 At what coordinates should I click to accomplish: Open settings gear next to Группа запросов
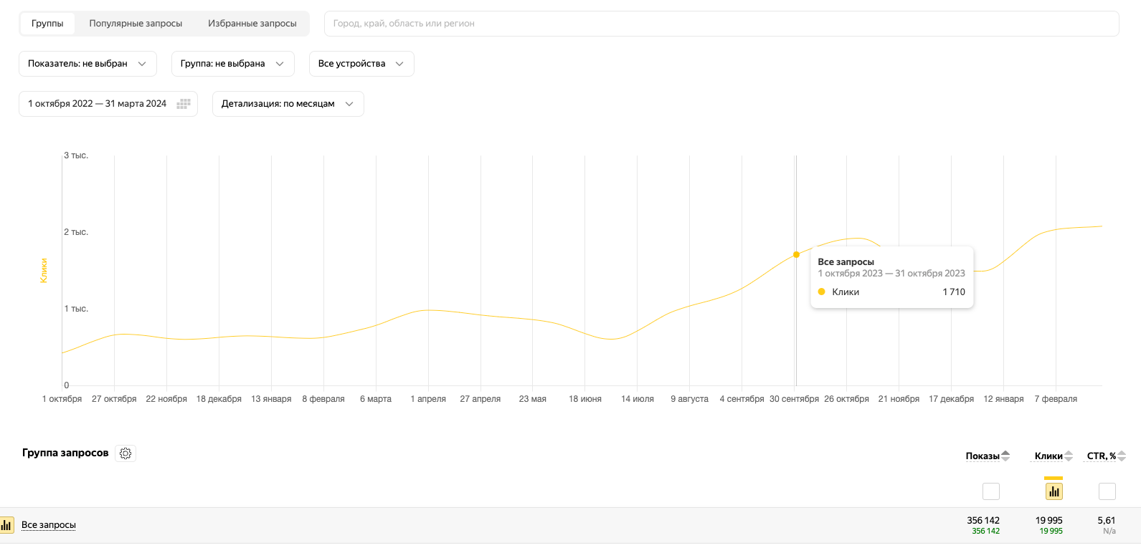coord(126,453)
